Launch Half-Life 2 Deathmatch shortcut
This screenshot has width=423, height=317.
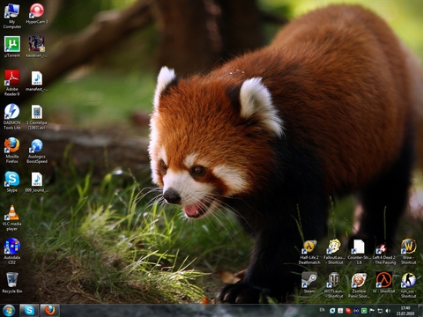[x=309, y=252]
